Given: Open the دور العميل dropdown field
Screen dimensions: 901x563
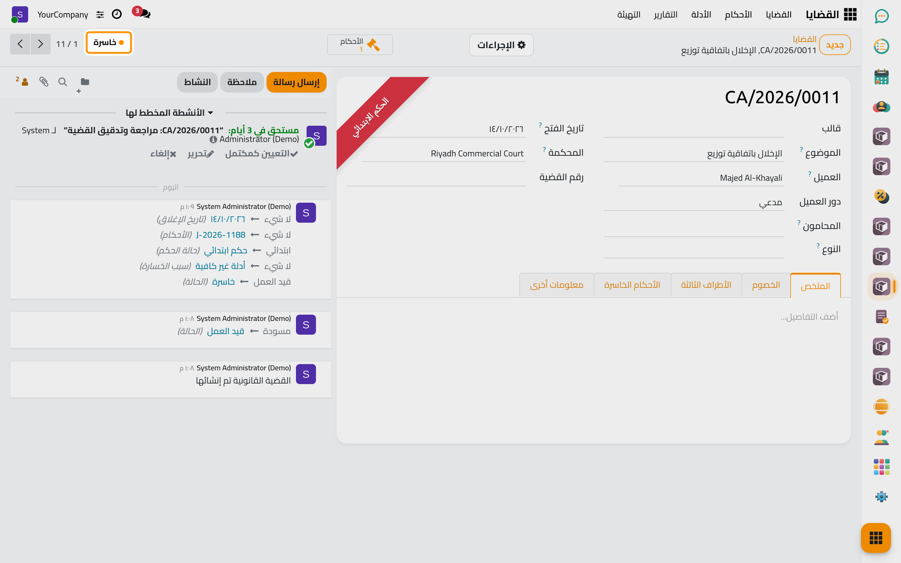Looking at the screenshot, I should pyautogui.click(x=694, y=202).
